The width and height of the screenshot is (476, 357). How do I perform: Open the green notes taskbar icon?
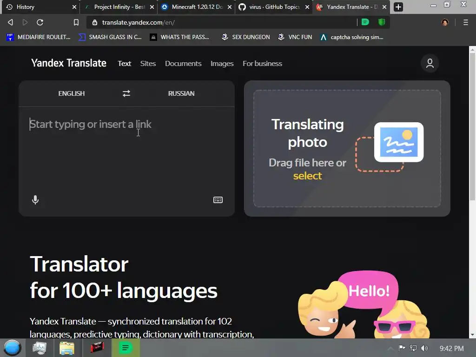click(x=126, y=348)
